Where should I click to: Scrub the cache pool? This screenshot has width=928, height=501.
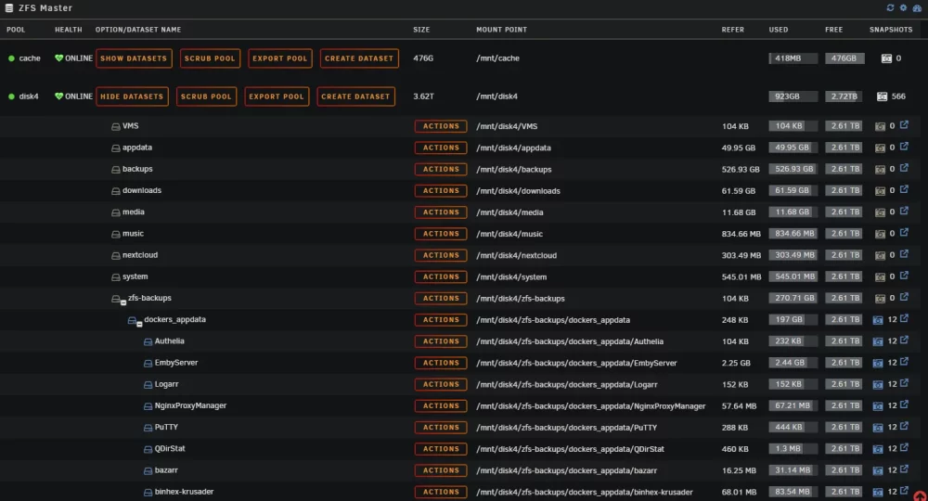(x=210, y=58)
